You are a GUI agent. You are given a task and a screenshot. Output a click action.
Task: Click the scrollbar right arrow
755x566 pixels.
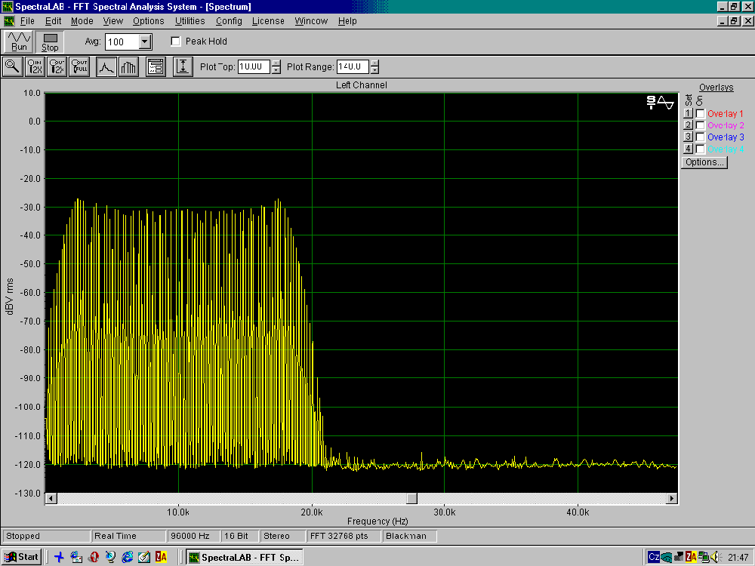[672, 499]
